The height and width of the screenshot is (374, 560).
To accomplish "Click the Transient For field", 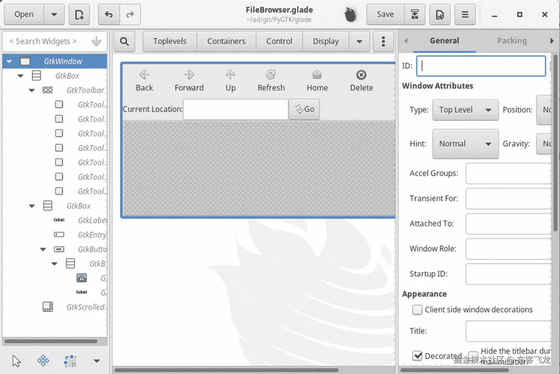I will tap(508, 199).
